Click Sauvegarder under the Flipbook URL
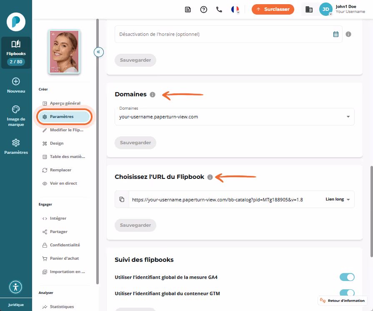 click(135, 226)
